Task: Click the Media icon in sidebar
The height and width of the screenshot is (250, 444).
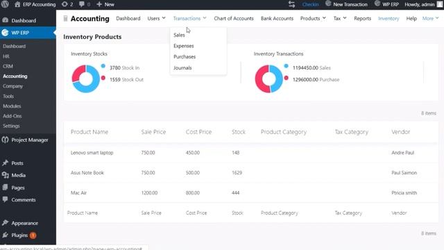Action: click(x=5, y=175)
